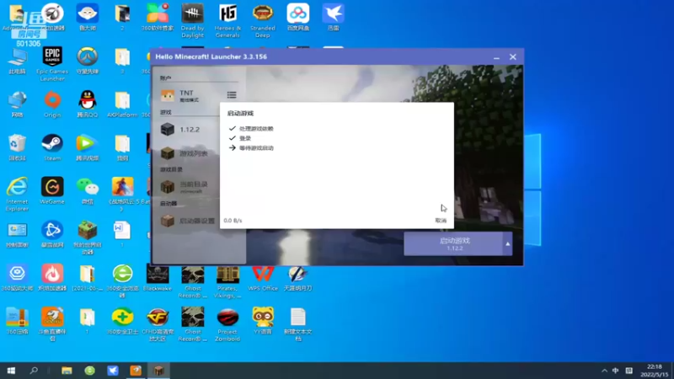Open 新建文本文档 text file on desktop

coord(298,324)
